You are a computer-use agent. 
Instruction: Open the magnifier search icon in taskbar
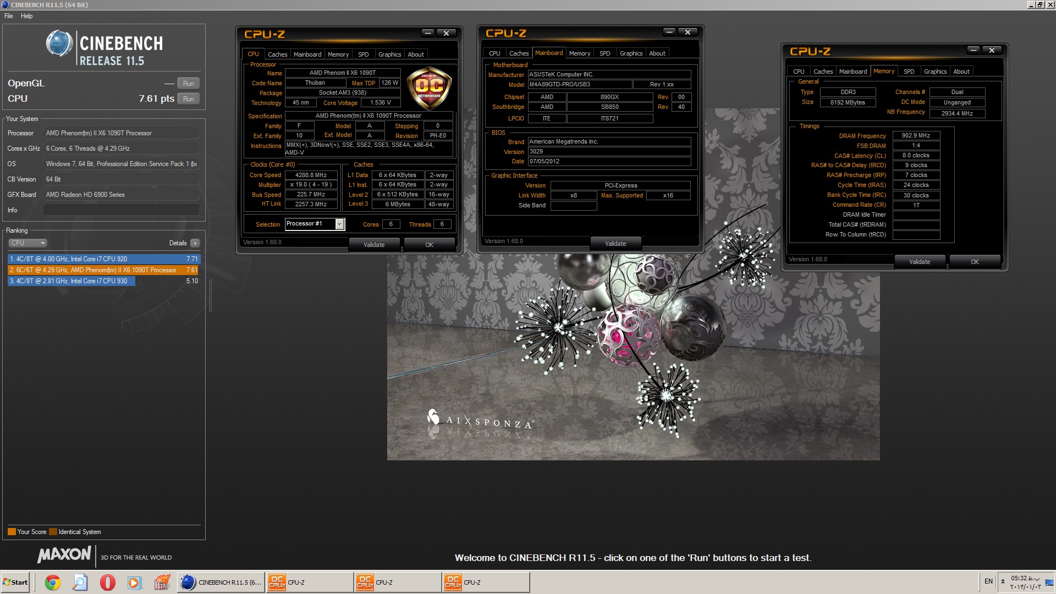80,582
